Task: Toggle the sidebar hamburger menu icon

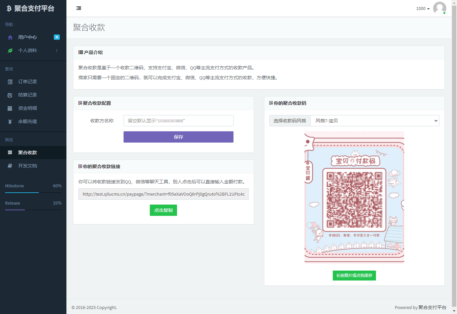Action: click(x=79, y=8)
